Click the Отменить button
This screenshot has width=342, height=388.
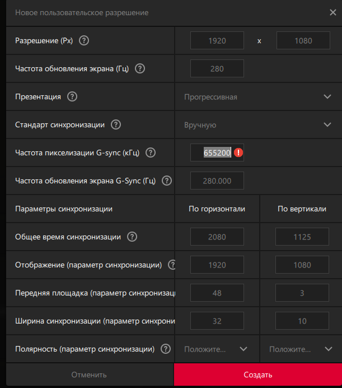point(89,375)
